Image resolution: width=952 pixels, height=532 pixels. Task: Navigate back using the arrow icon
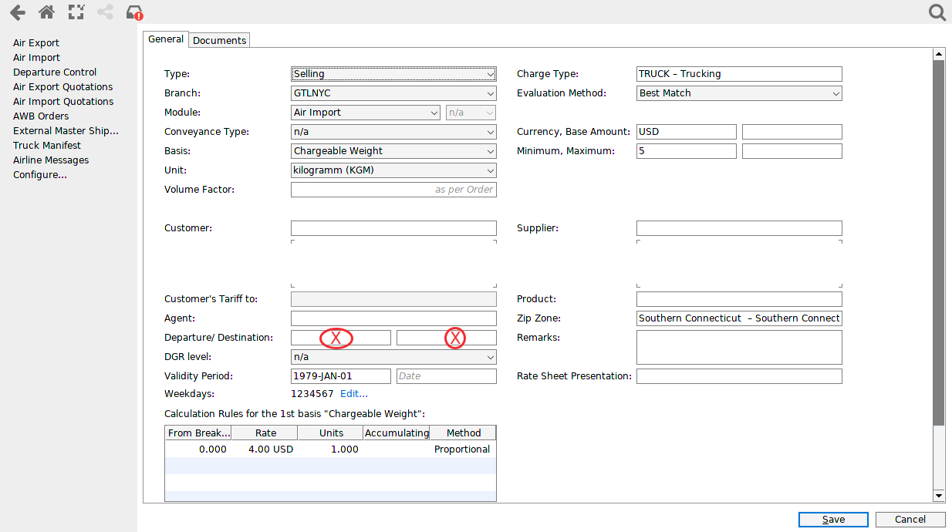17,12
